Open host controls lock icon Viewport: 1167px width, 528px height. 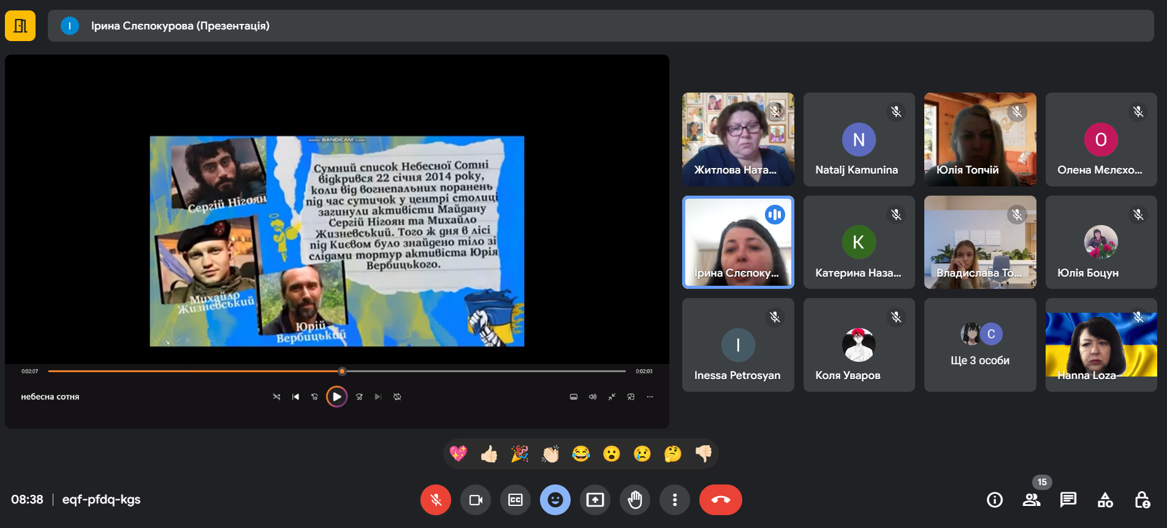(1142, 500)
